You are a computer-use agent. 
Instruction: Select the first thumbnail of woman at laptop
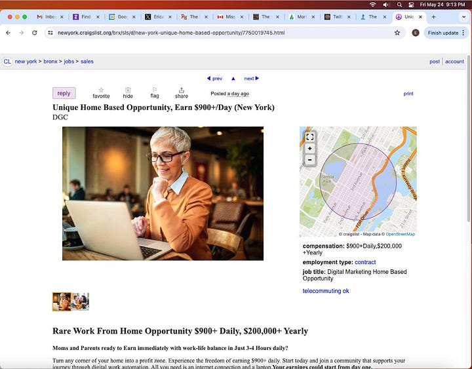(62, 301)
